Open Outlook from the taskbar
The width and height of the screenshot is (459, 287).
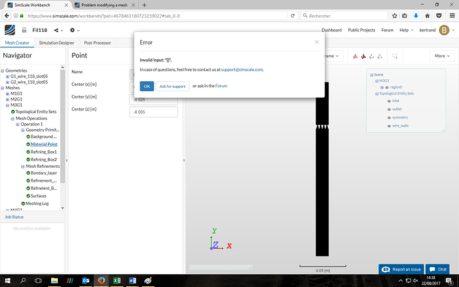point(85,281)
